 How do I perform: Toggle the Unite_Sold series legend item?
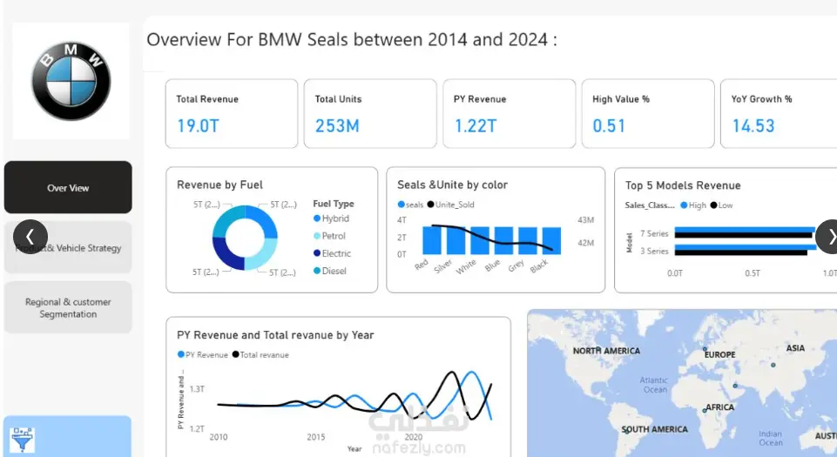click(x=450, y=205)
